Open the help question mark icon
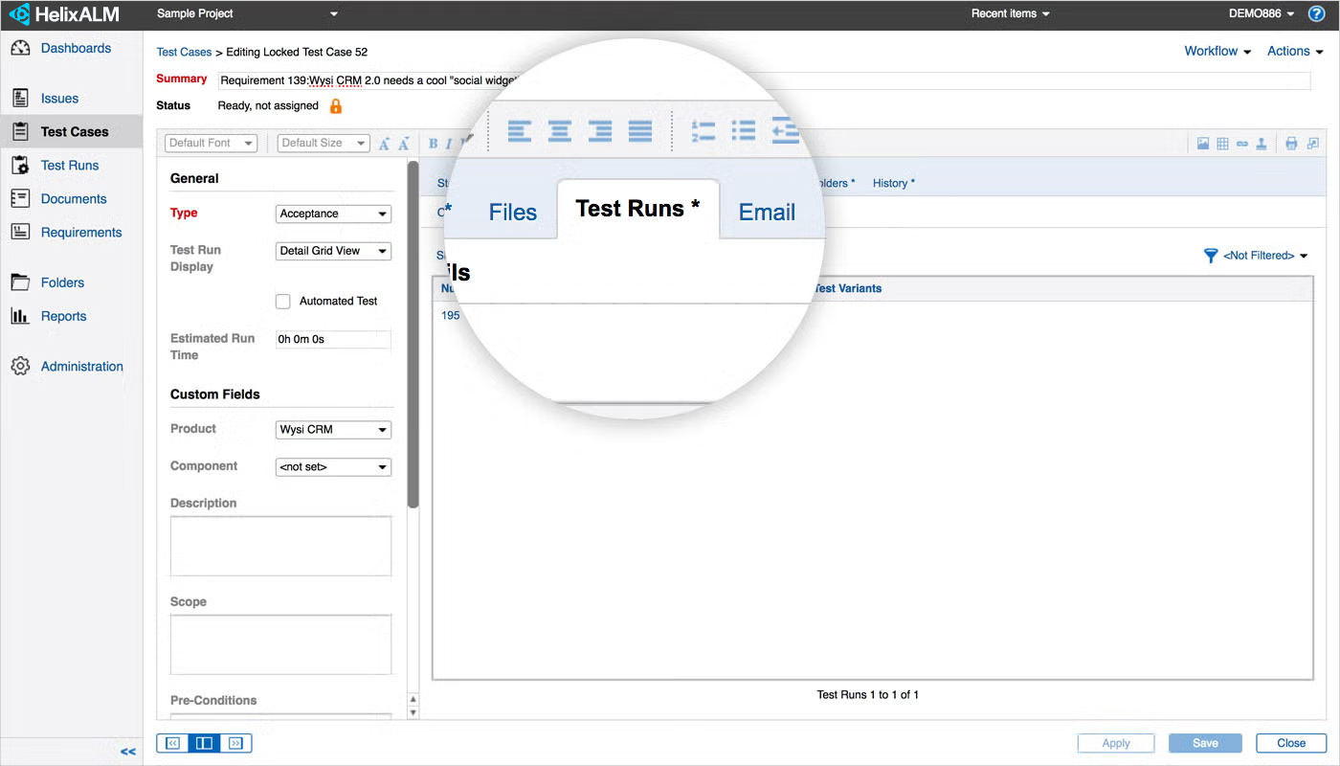This screenshot has height=766, width=1340. pos(1316,13)
